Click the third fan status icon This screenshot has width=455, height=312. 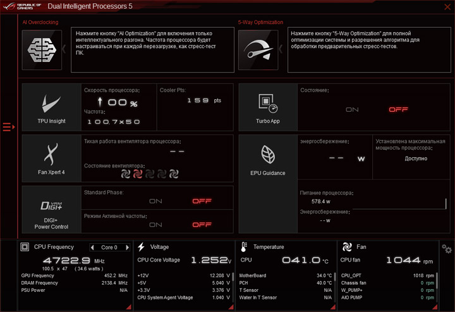150,174
